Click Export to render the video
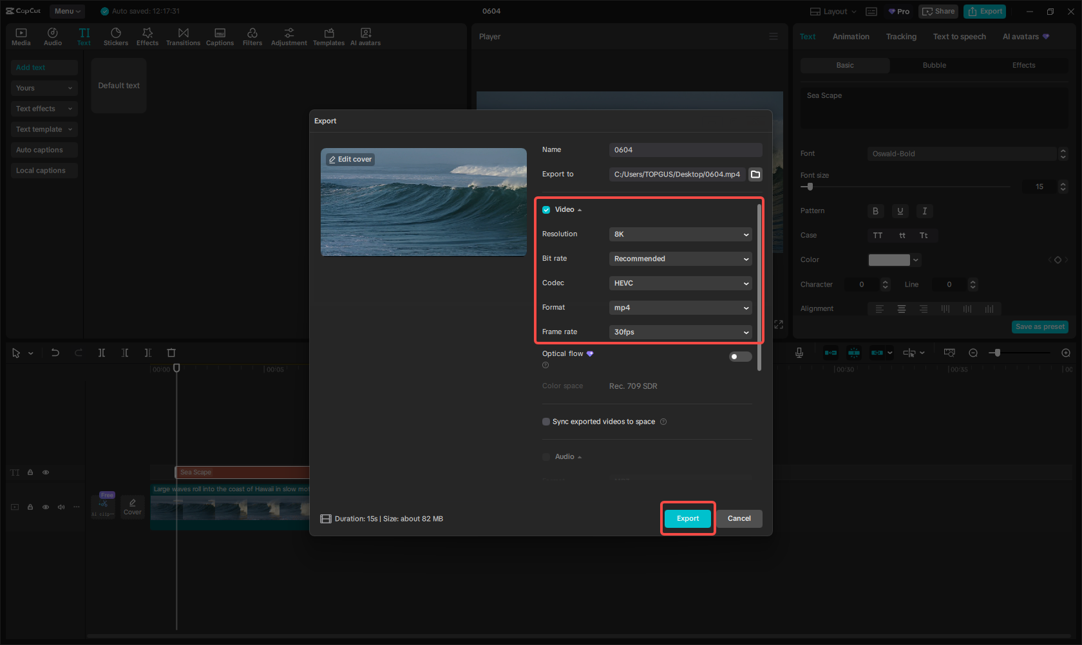The image size is (1082, 645). (x=687, y=518)
